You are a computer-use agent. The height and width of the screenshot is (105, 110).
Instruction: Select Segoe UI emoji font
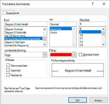pyautogui.click(x=24, y=29)
